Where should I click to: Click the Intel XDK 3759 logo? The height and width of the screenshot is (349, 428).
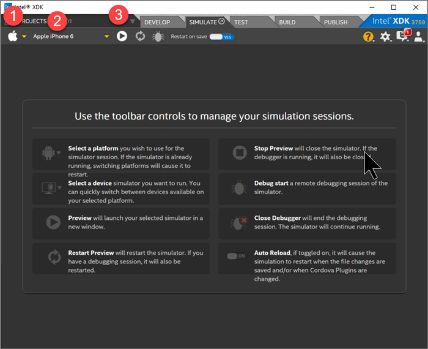(399, 21)
